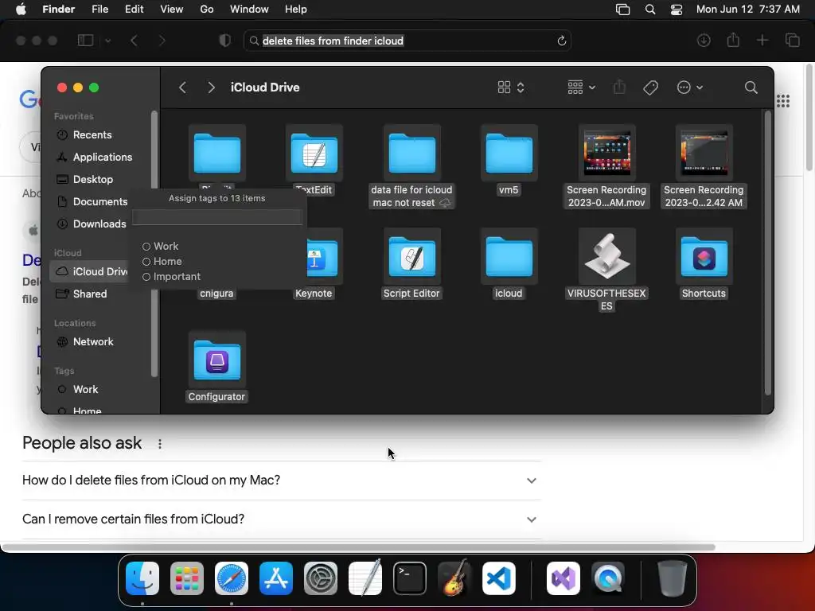Select the Configurator folder
This screenshot has width=815, height=611.
click(216, 360)
